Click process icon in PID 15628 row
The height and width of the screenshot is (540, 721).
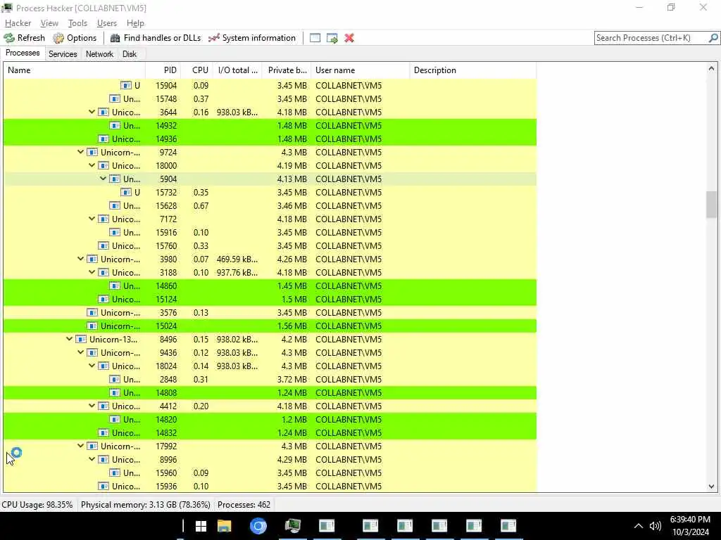[115, 206]
